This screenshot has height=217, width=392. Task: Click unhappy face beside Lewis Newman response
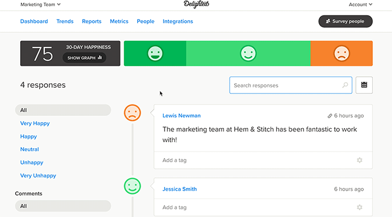pyautogui.click(x=132, y=113)
